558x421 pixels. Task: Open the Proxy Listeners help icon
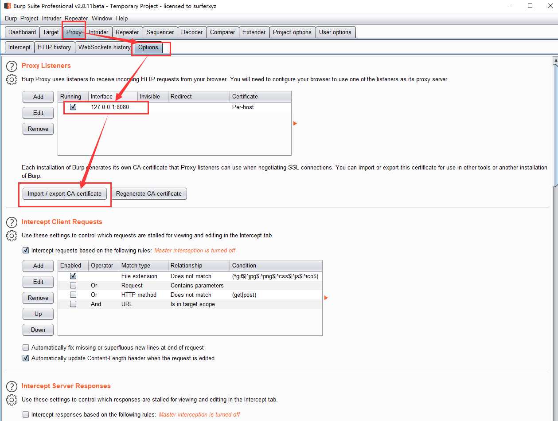(x=12, y=66)
